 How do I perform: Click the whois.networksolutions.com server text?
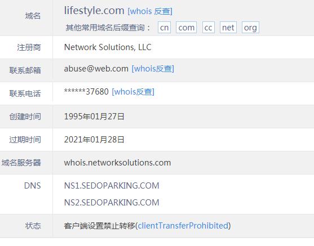click(x=117, y=163)
